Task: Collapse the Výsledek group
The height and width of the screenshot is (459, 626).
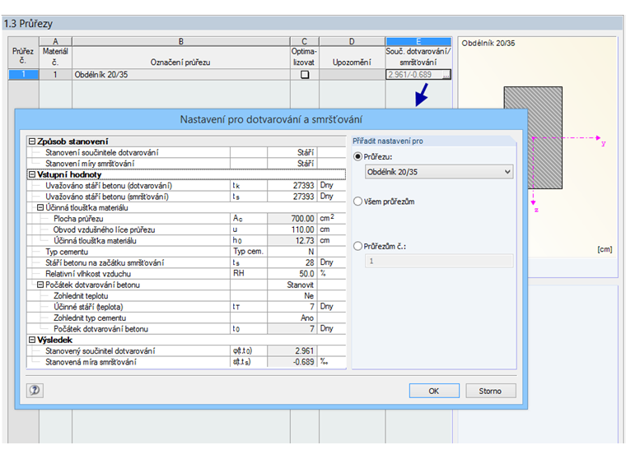Action: click(32, 340)
